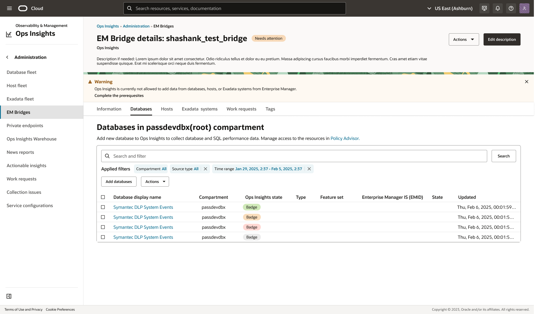Open the user profile avatar
The width and height of the screenshot is (535, 314).
point(524,8)
